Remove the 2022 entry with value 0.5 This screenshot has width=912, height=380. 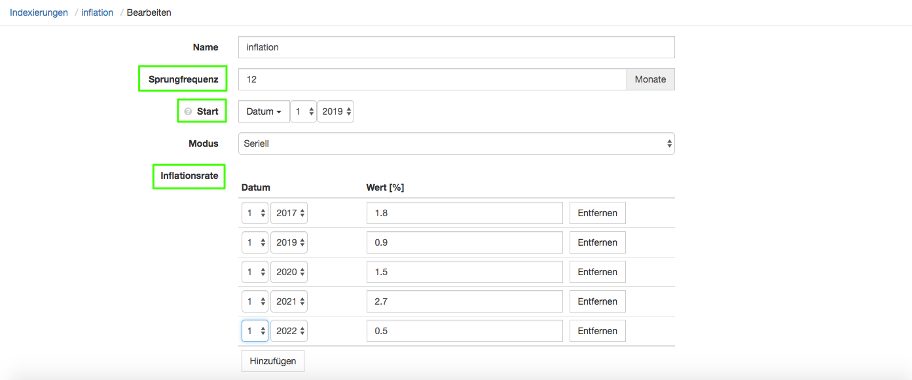[x=597, y=331]
